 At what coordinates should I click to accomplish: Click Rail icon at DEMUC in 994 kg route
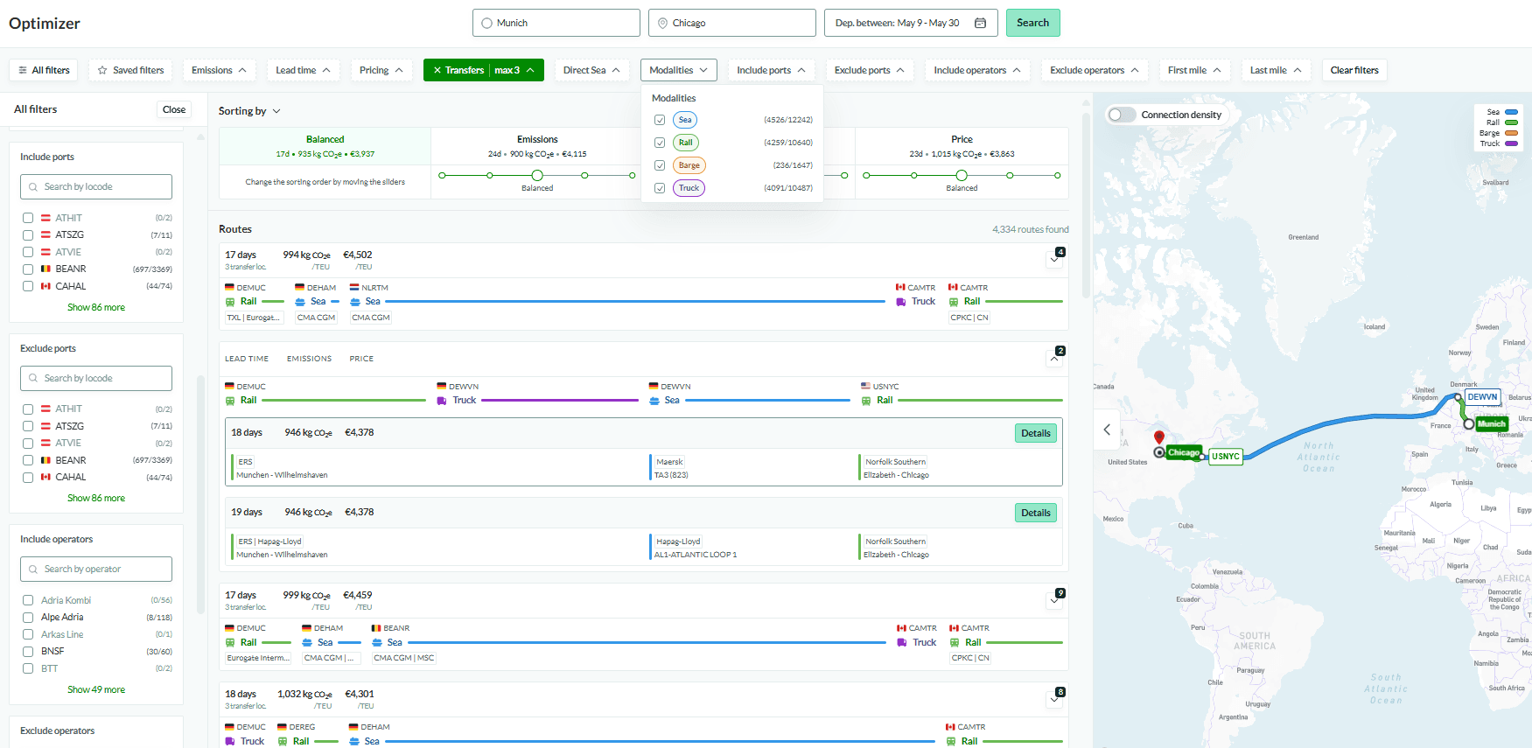pos(230,302)
